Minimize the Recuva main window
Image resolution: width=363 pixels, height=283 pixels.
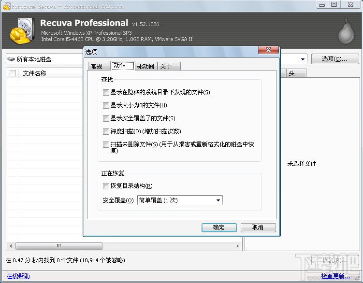point(322,4)
